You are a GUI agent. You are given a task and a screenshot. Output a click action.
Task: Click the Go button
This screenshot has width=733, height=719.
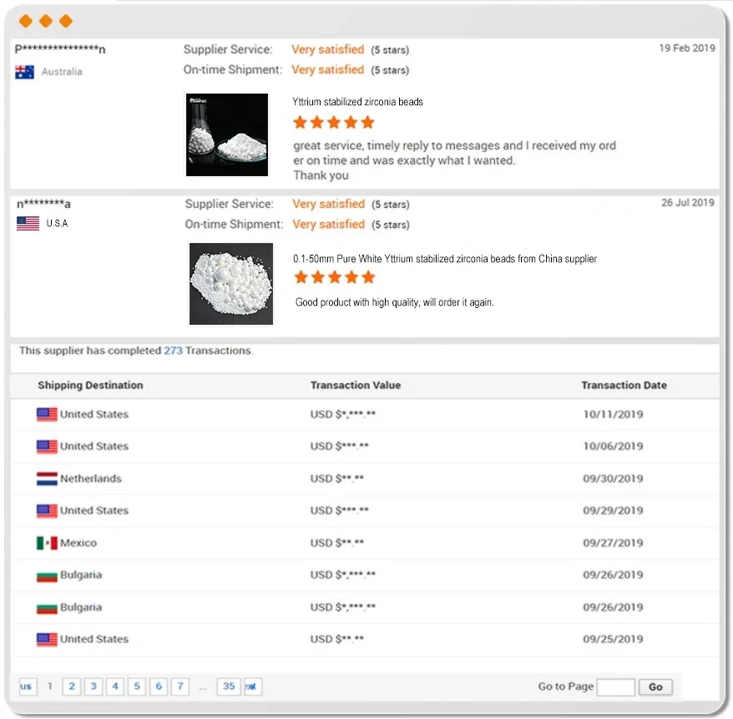click(x=655, y=686)
